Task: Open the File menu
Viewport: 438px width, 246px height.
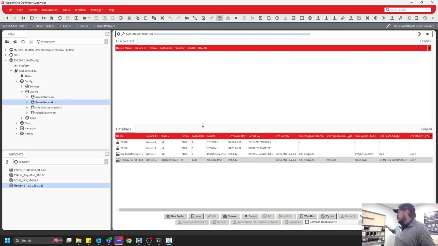Action: point(10,10)
